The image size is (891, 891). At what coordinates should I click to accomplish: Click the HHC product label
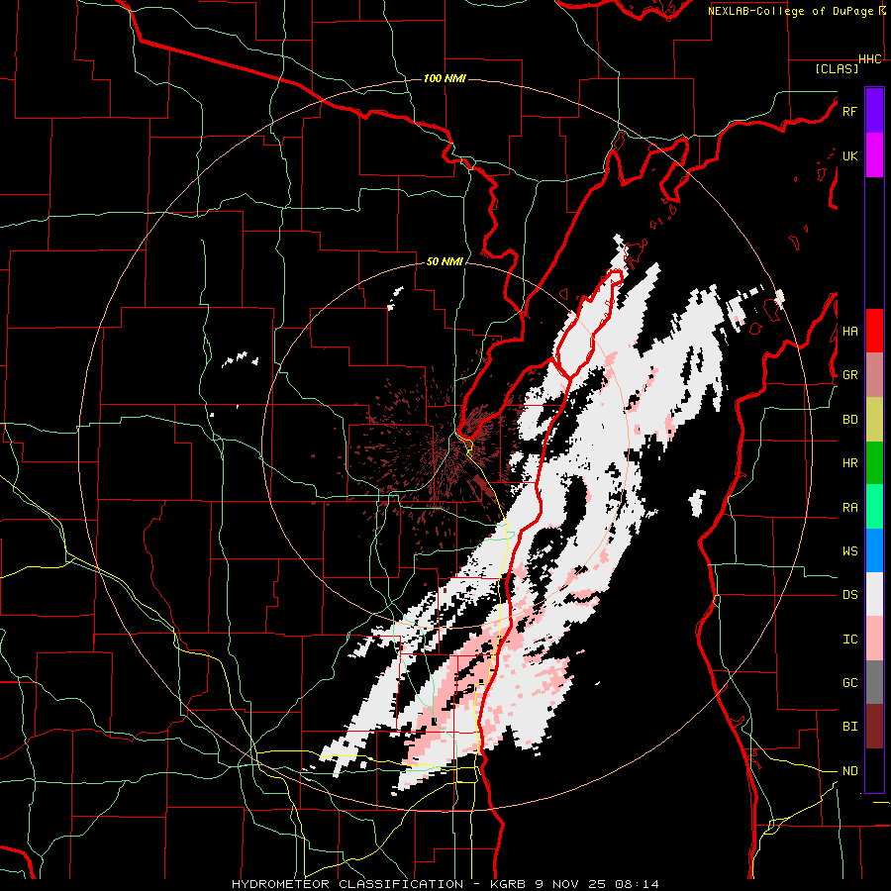tap(870, 59)
